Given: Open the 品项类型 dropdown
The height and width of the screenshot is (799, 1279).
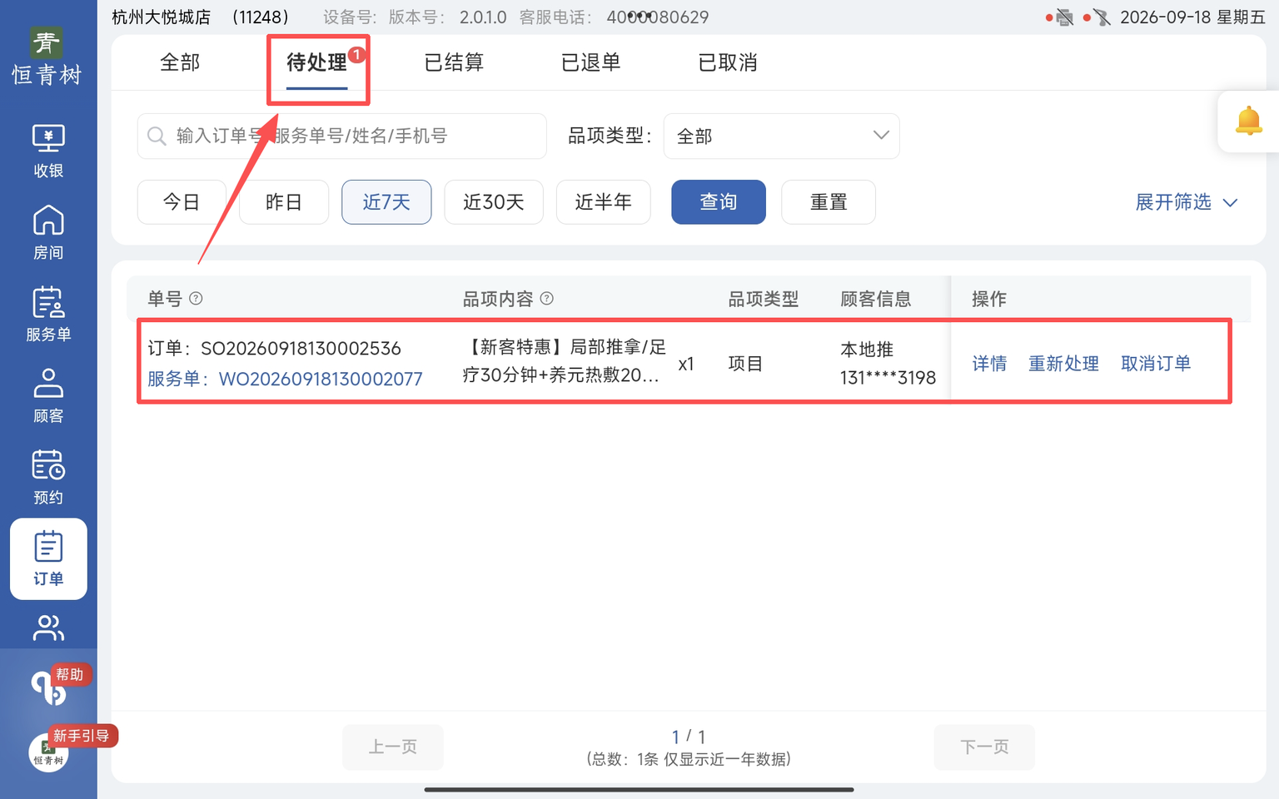Looking at the screenshot, I should point(781,136).
